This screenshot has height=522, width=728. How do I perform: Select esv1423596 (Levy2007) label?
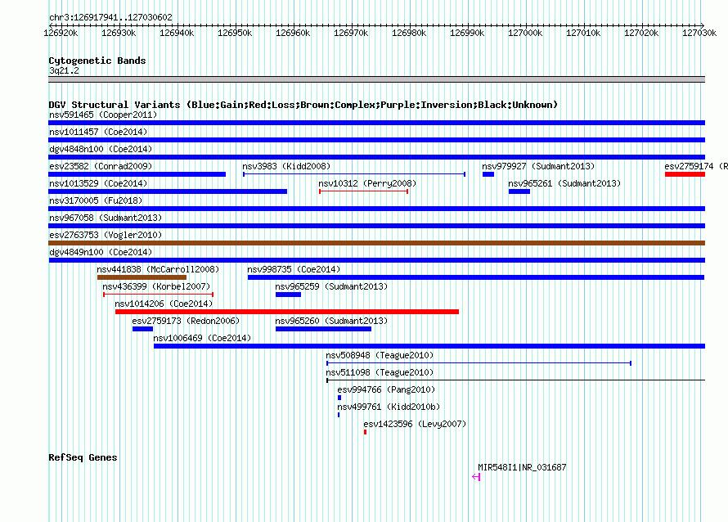point(415,424)
